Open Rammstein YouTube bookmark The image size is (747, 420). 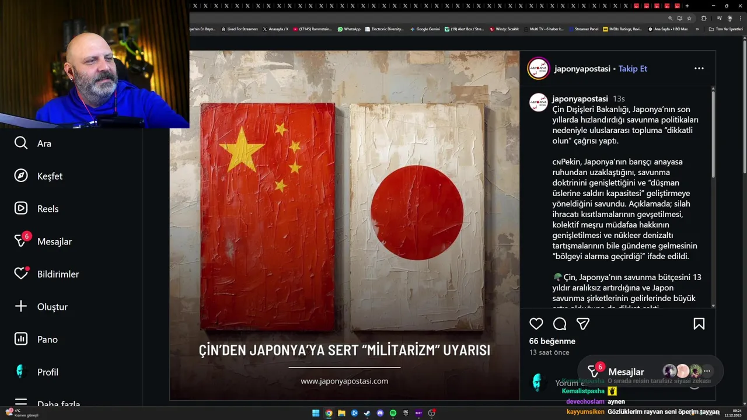click(312, 29)
